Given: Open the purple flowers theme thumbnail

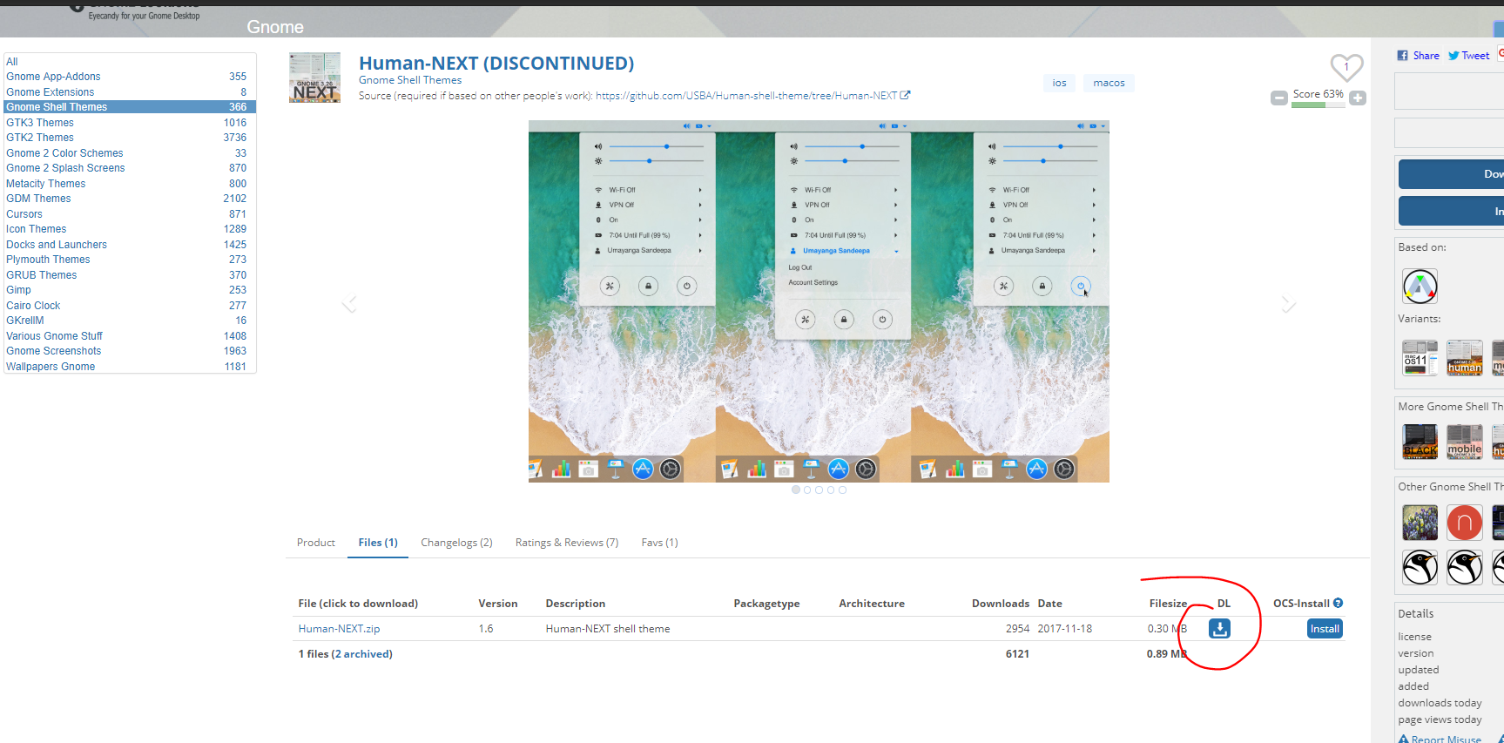Looking at the screenshot, I should pyautogui.click(x=1420, y=523).
